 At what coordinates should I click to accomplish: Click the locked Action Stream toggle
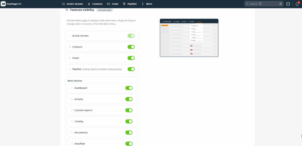click(x=131, y=36)
